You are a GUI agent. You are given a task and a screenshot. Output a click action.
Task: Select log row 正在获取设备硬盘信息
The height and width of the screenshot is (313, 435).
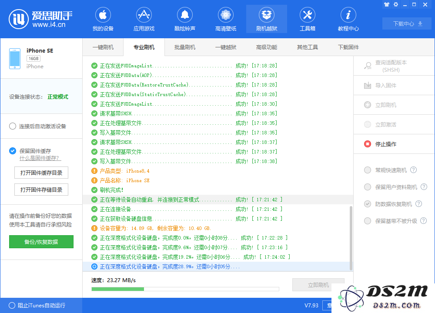click(x=218, y=219)
